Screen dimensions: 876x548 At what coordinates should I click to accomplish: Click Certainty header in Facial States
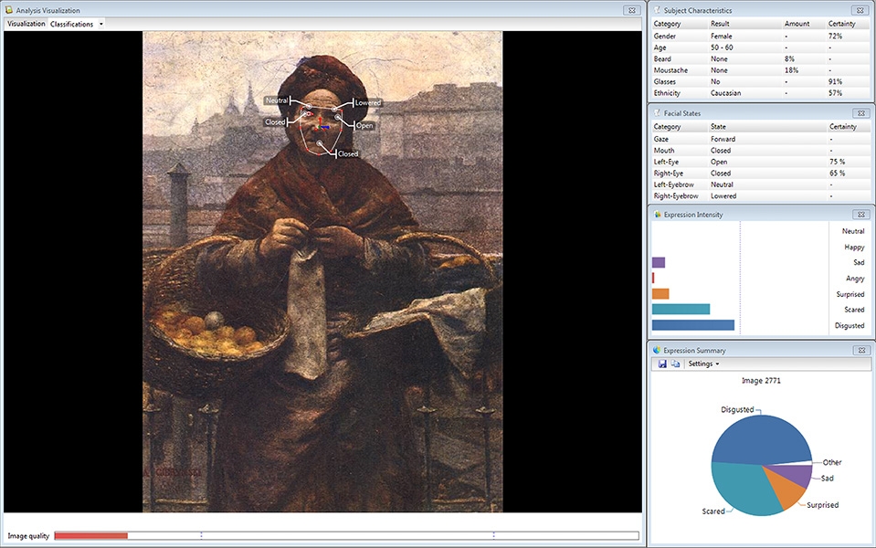coord(842,127)
